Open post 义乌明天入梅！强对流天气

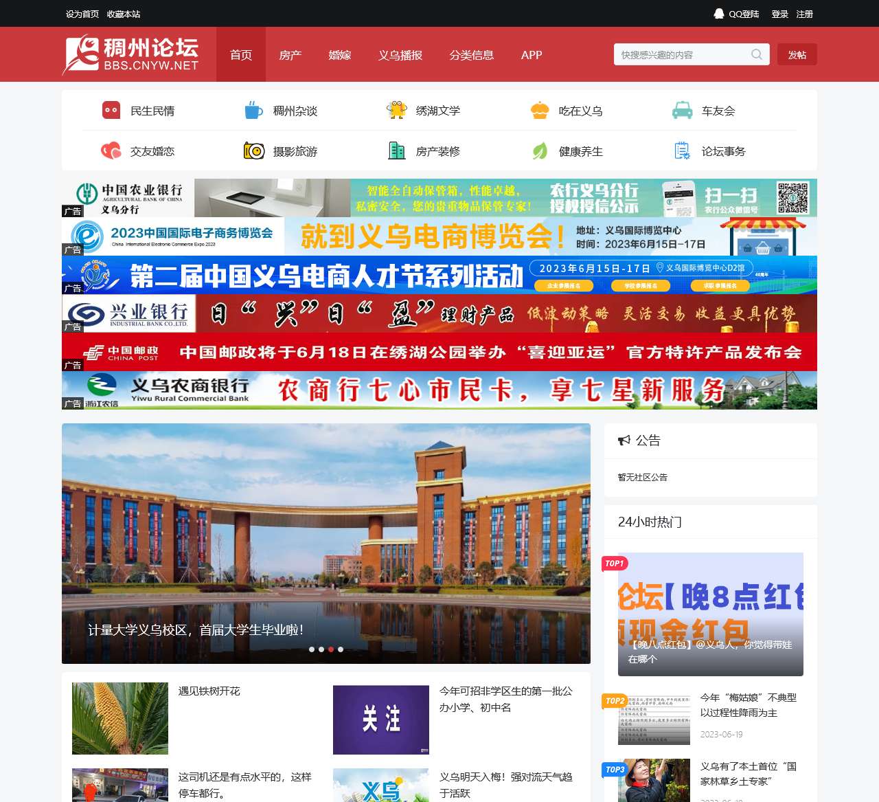pyautogui.click(x=506, y=785)
